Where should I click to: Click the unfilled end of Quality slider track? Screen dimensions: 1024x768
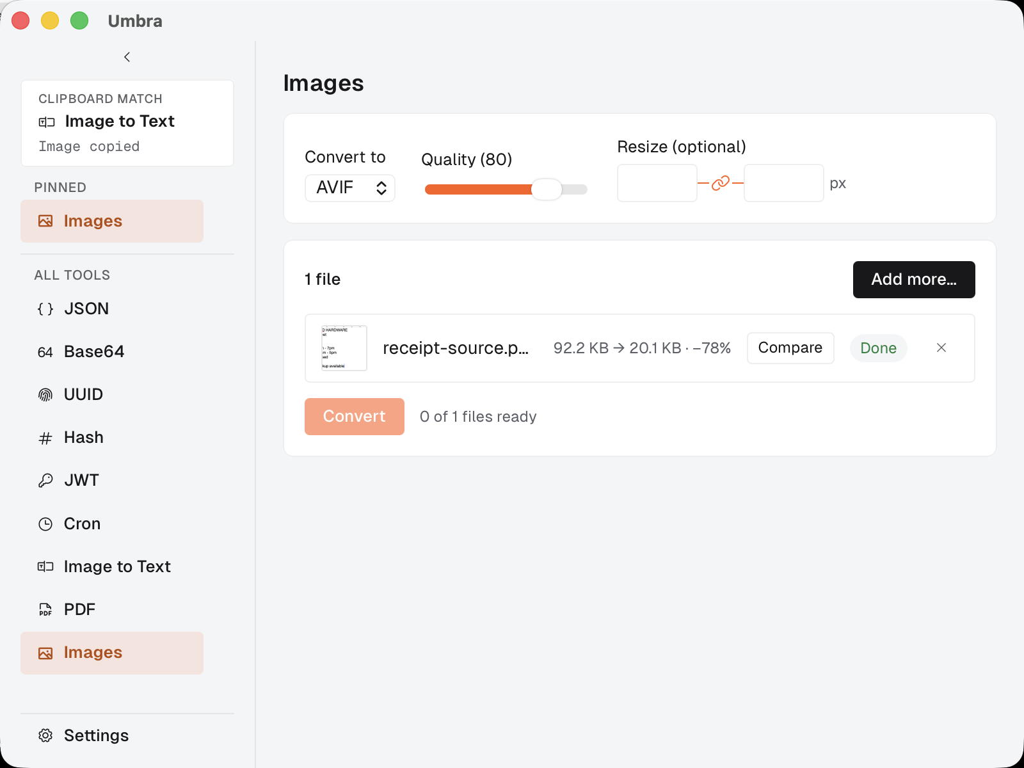tap(576, 189)
